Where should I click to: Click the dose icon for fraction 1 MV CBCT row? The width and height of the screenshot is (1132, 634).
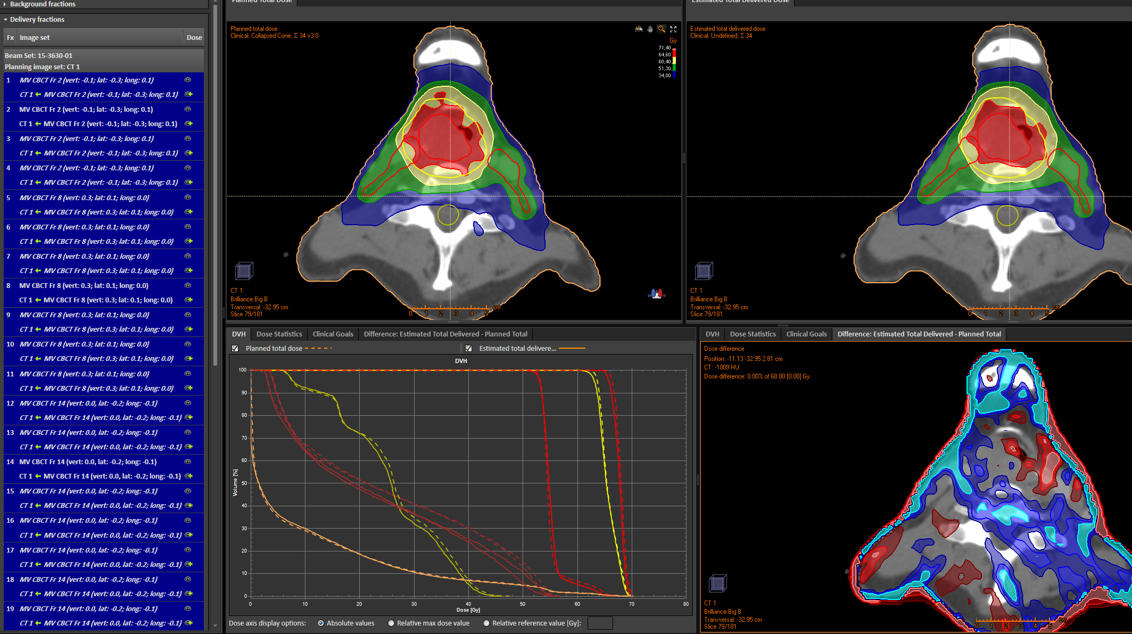pos(188,80)
